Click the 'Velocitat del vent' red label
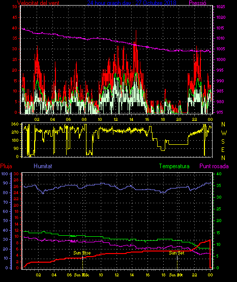The width and height of the screenshot is (237, 282). coord(38,3)
